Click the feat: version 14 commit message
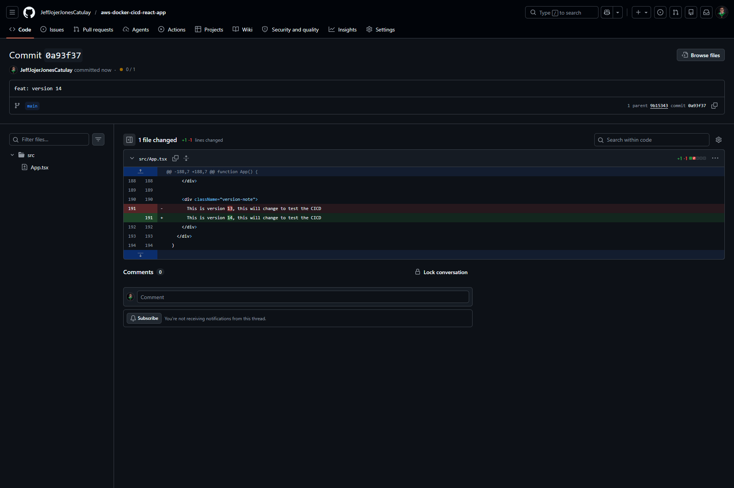This screenshot has height=488, width=734. tap(38, 88)
